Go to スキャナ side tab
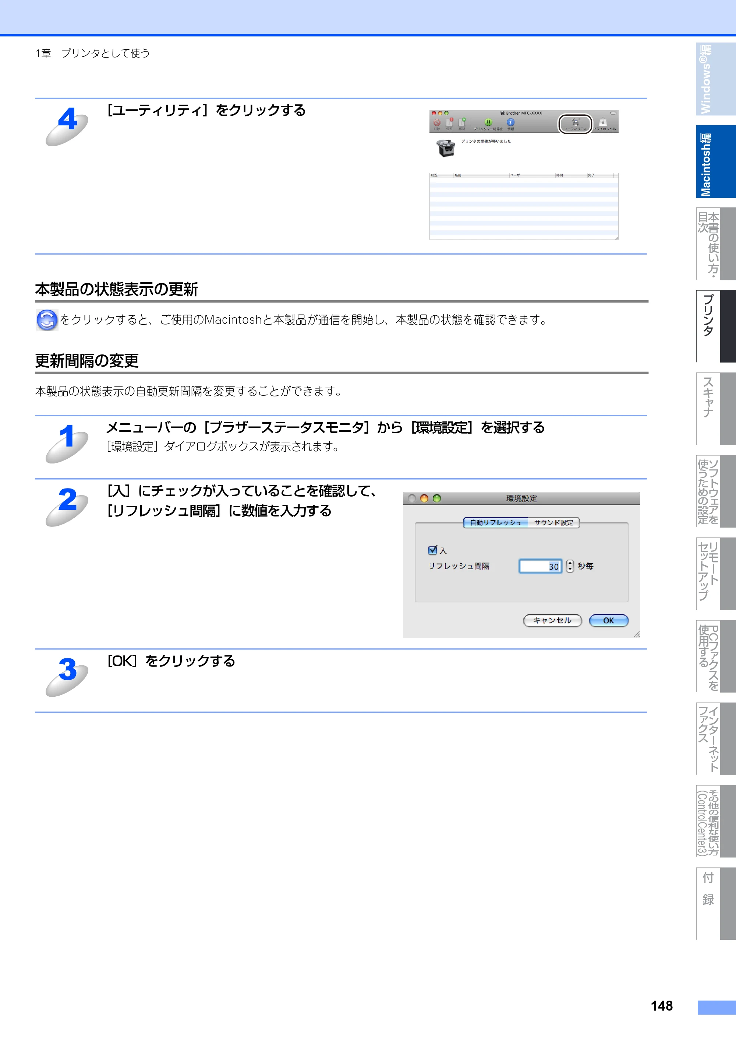Image resolution: width=736 pixels, height=1043 pixels. click(716, 409)
